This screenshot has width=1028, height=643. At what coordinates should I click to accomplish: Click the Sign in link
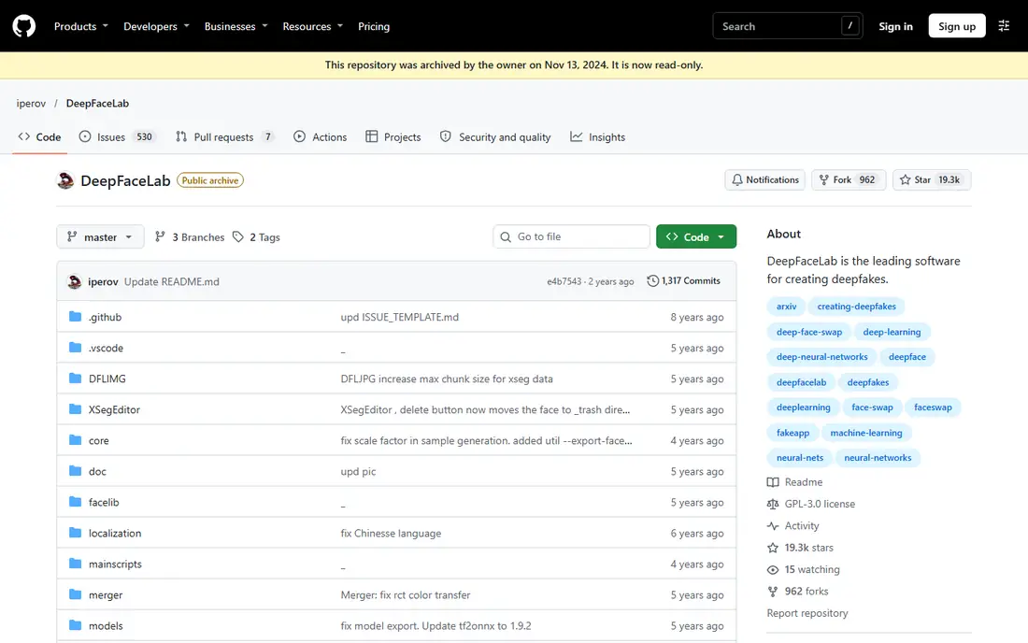point(895,26)
